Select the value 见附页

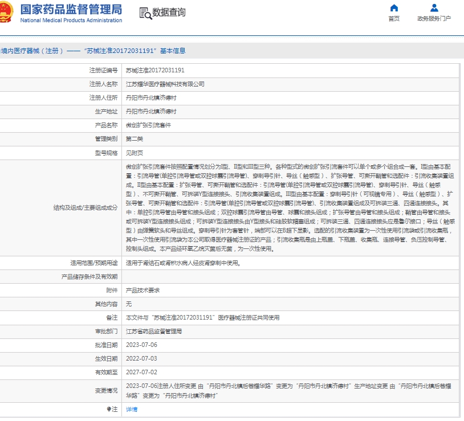pyautogui.click(x=135, y=153)
